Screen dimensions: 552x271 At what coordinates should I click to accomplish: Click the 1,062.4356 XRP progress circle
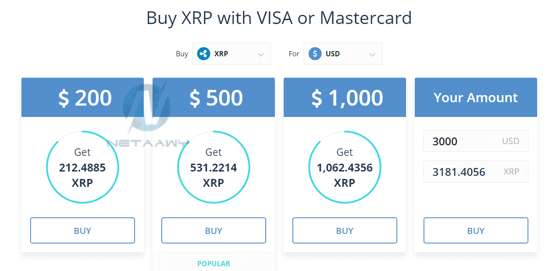[x=345, y=167]
